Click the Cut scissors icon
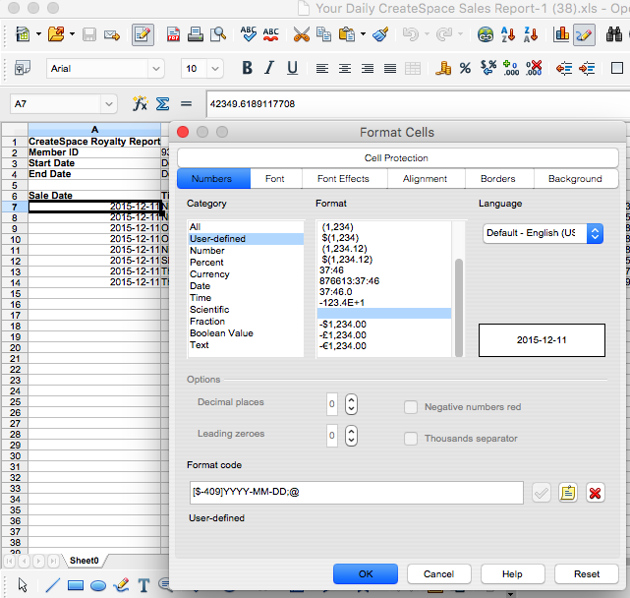 (301, 34)
